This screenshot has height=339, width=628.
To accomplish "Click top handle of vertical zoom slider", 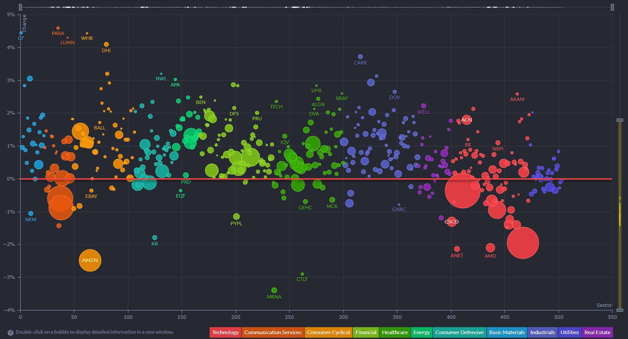I will 620,120.
